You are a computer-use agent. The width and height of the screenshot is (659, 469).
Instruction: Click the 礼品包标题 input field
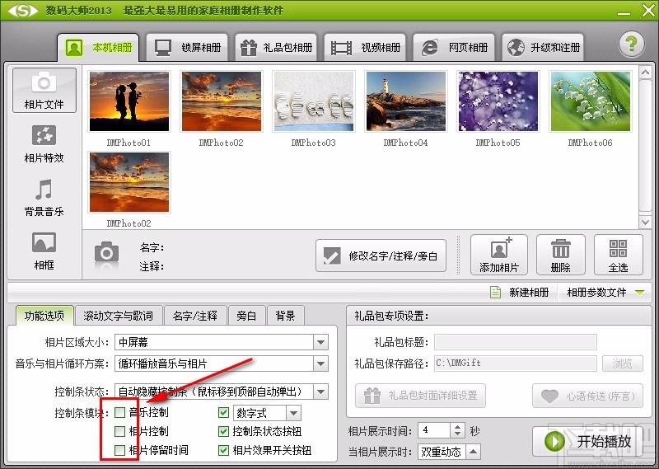click(x=516, y=342)
